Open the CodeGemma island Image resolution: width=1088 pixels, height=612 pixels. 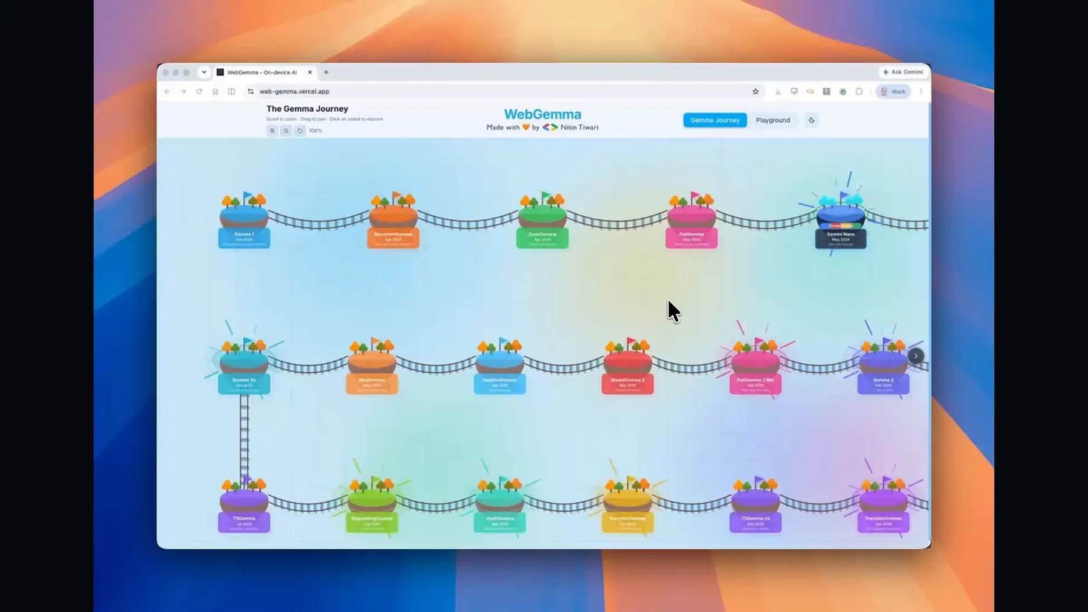click(542, 221)
